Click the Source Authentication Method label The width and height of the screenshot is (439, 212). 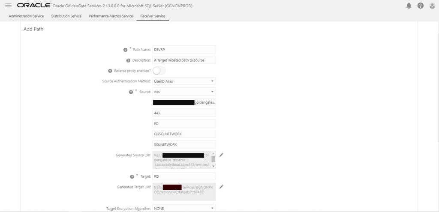(x=126, y=81)
